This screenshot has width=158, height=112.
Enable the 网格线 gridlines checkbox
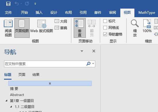105,28
